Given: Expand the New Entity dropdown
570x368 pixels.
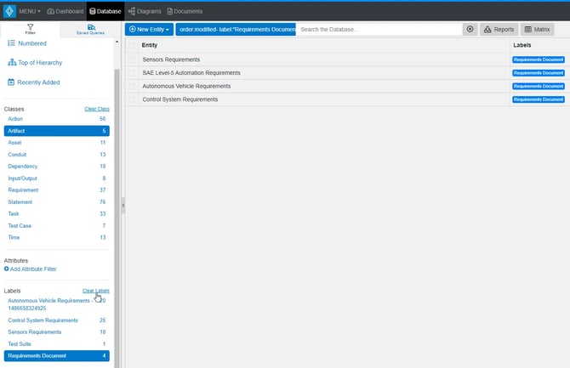Looking at the screenshot, I should pos(149,29).
